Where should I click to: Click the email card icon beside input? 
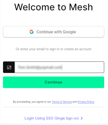pyautogui.click(x=9, y=67)
